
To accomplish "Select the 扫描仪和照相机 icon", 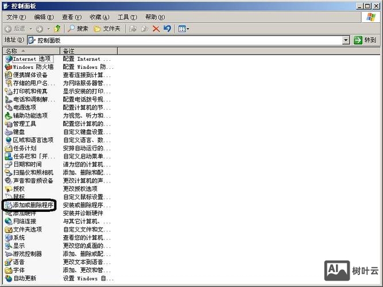I will (9, 172).
